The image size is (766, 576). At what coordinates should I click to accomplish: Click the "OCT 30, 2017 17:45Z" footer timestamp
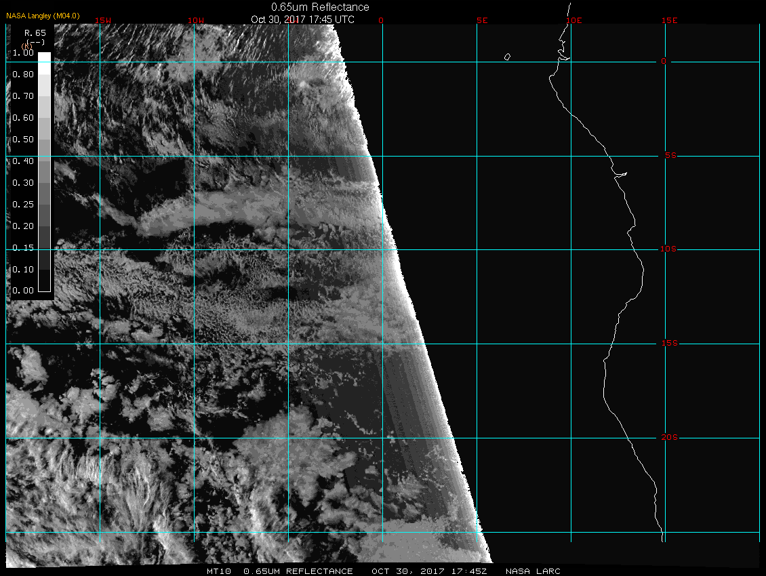click(429, 571)
